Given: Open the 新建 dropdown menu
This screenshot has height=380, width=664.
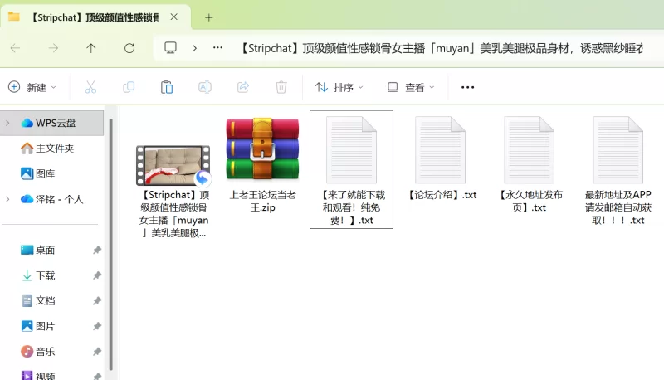Looking at the screenshot, I should (32, 87).
